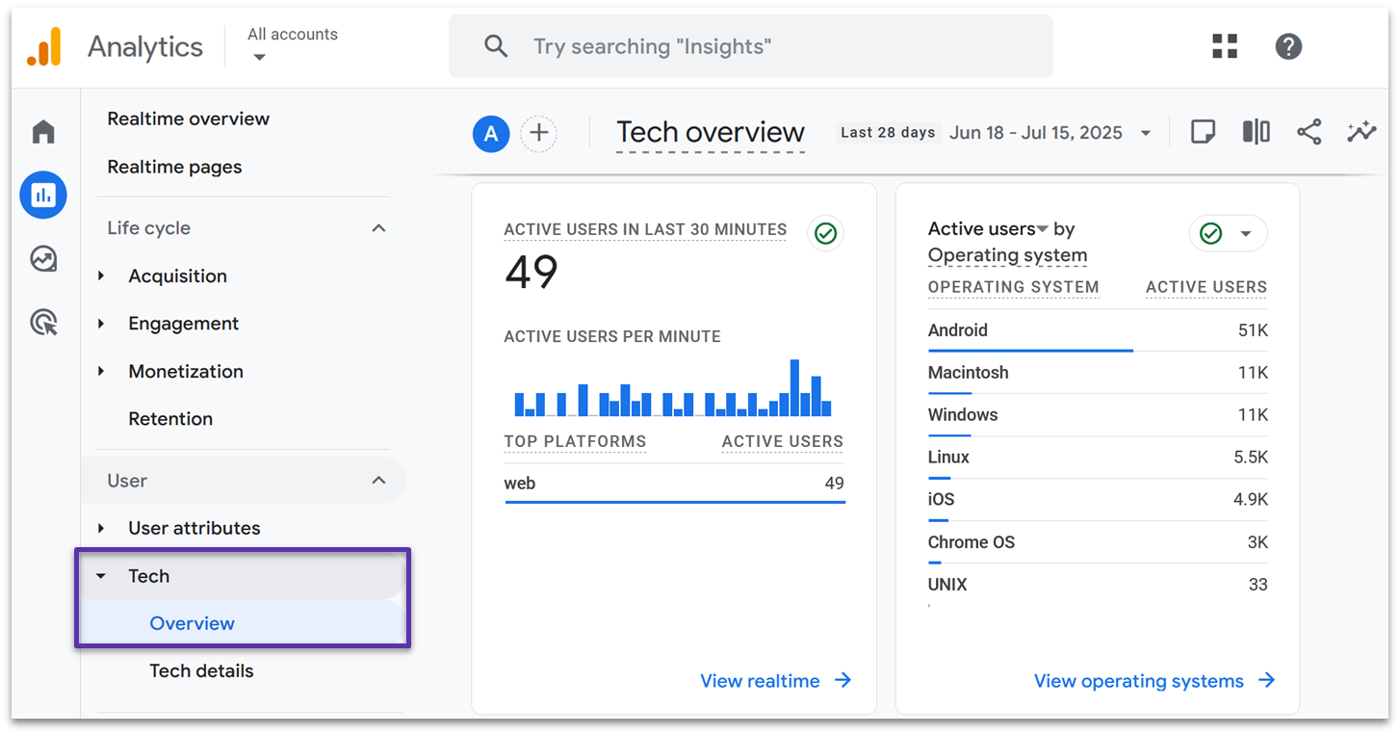Click the Macintosh row
This screenshot has height=735, width=1400.
[x=1098, y=373]
